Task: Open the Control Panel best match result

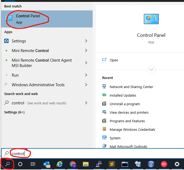Action: pyautogui.click(x=47, y=19)
